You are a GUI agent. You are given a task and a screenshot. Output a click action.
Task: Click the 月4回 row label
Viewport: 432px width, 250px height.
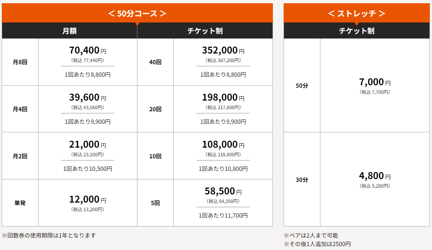tap(20, 109)
